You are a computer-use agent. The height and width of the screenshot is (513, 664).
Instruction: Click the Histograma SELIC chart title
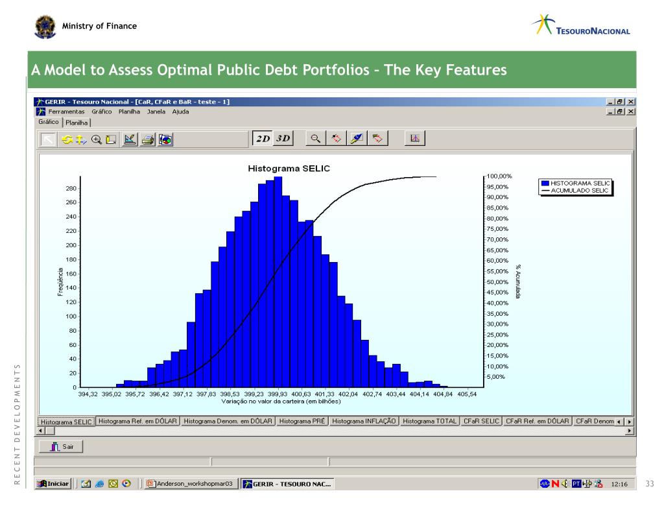pos(289,168)
